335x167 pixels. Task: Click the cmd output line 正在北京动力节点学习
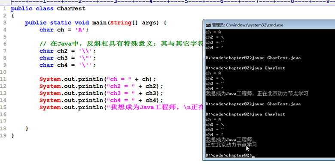click(231, 145)
